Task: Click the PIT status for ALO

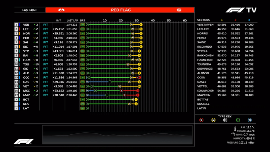Action: (46, 73)
